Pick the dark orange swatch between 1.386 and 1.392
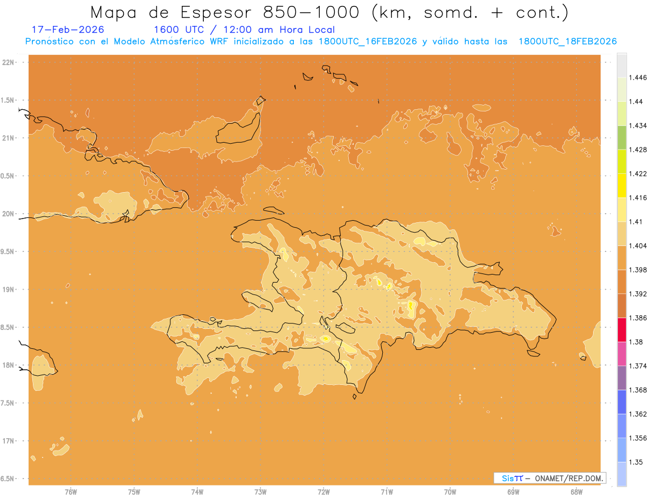 point(622,306)
